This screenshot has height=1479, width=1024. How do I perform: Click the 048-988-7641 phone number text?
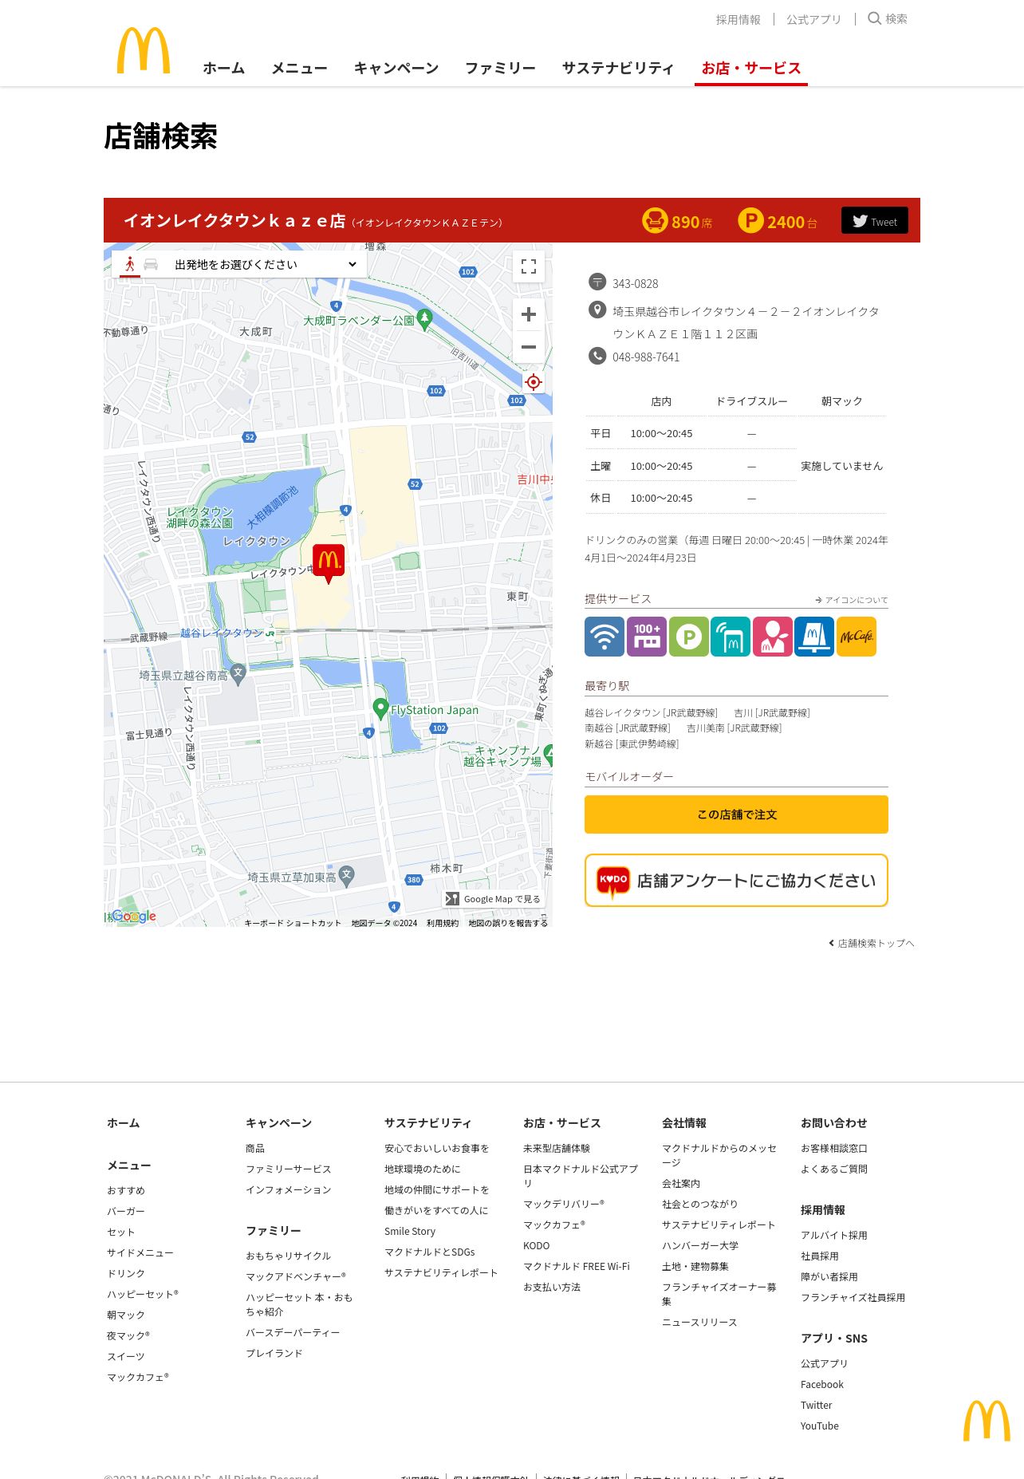point(646,357)
